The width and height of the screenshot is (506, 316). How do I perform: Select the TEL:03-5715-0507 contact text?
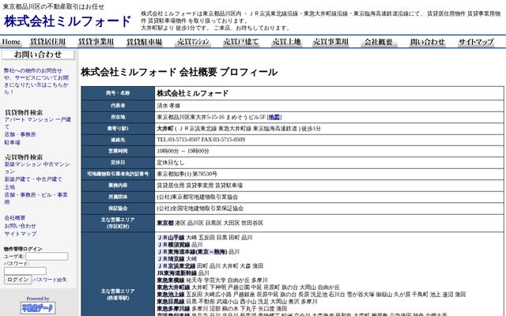[x=179, y=140]
